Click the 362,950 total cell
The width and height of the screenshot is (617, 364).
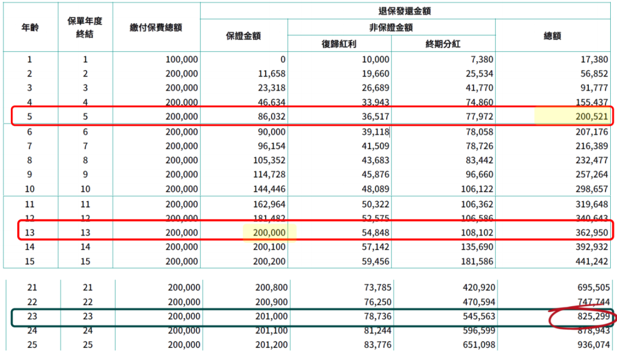pyautogui.click(x=591, y=233)
